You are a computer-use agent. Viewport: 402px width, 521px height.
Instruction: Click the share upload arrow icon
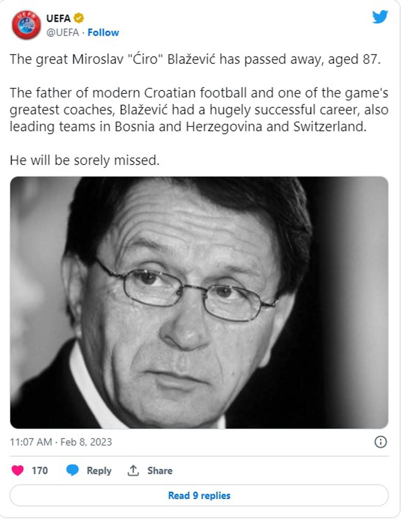pyautogui.click(x=133, y=470)
